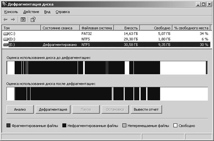214x141 pixels.
Task: Select the drive (E:) disk icon
Action: pos(6,45)
